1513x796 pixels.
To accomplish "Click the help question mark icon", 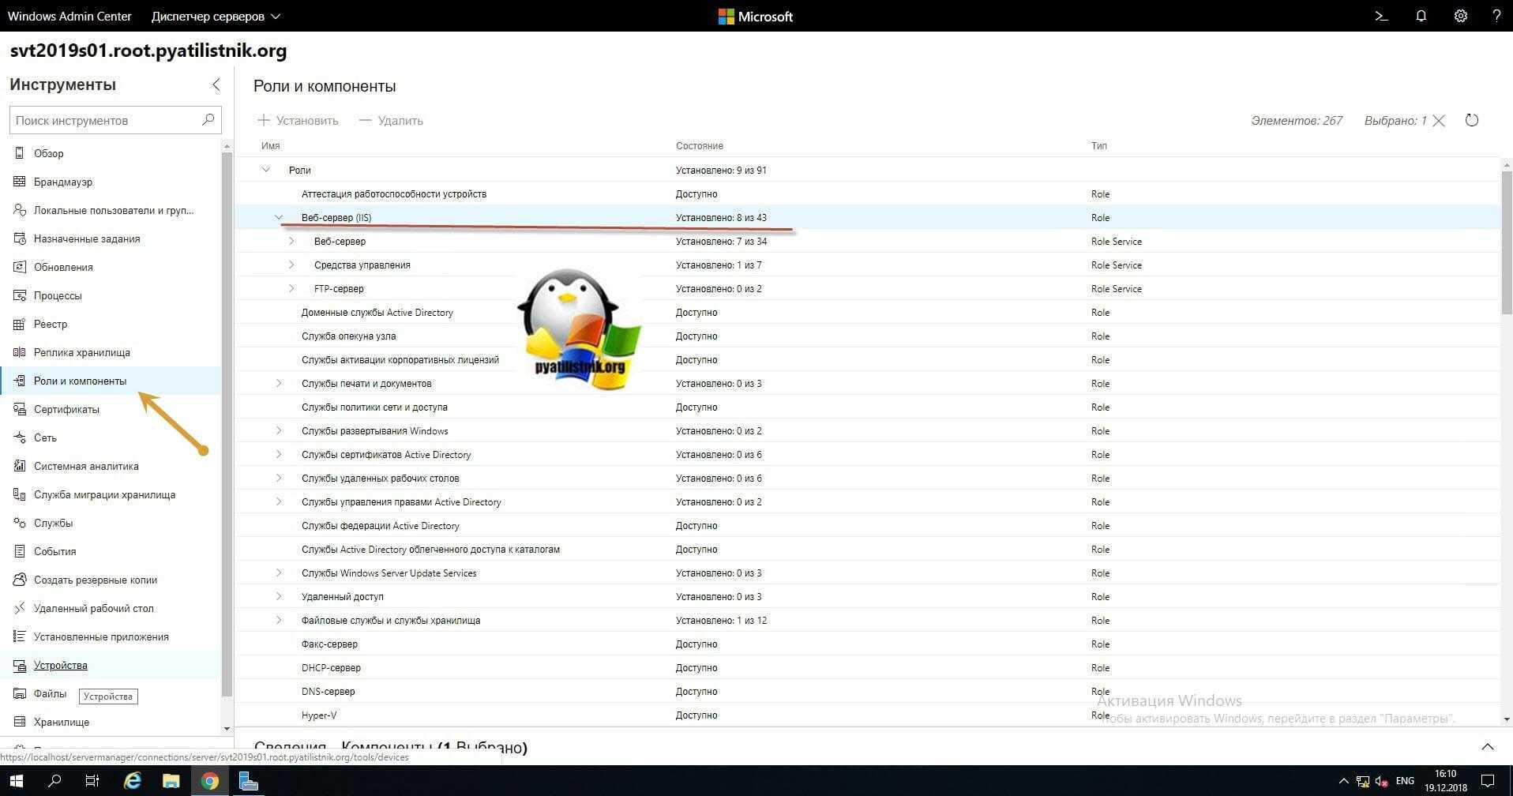I will pos(1496,16).
